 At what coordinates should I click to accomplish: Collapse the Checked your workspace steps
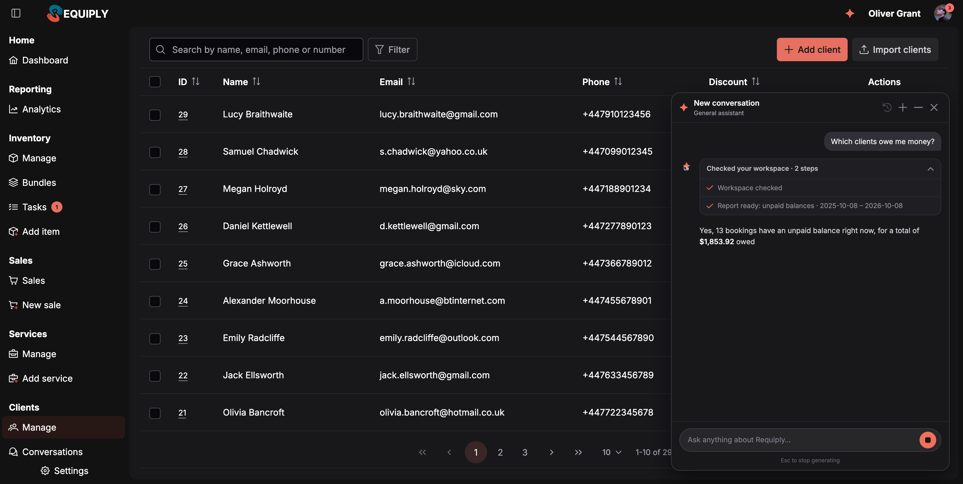coord(930,169)
